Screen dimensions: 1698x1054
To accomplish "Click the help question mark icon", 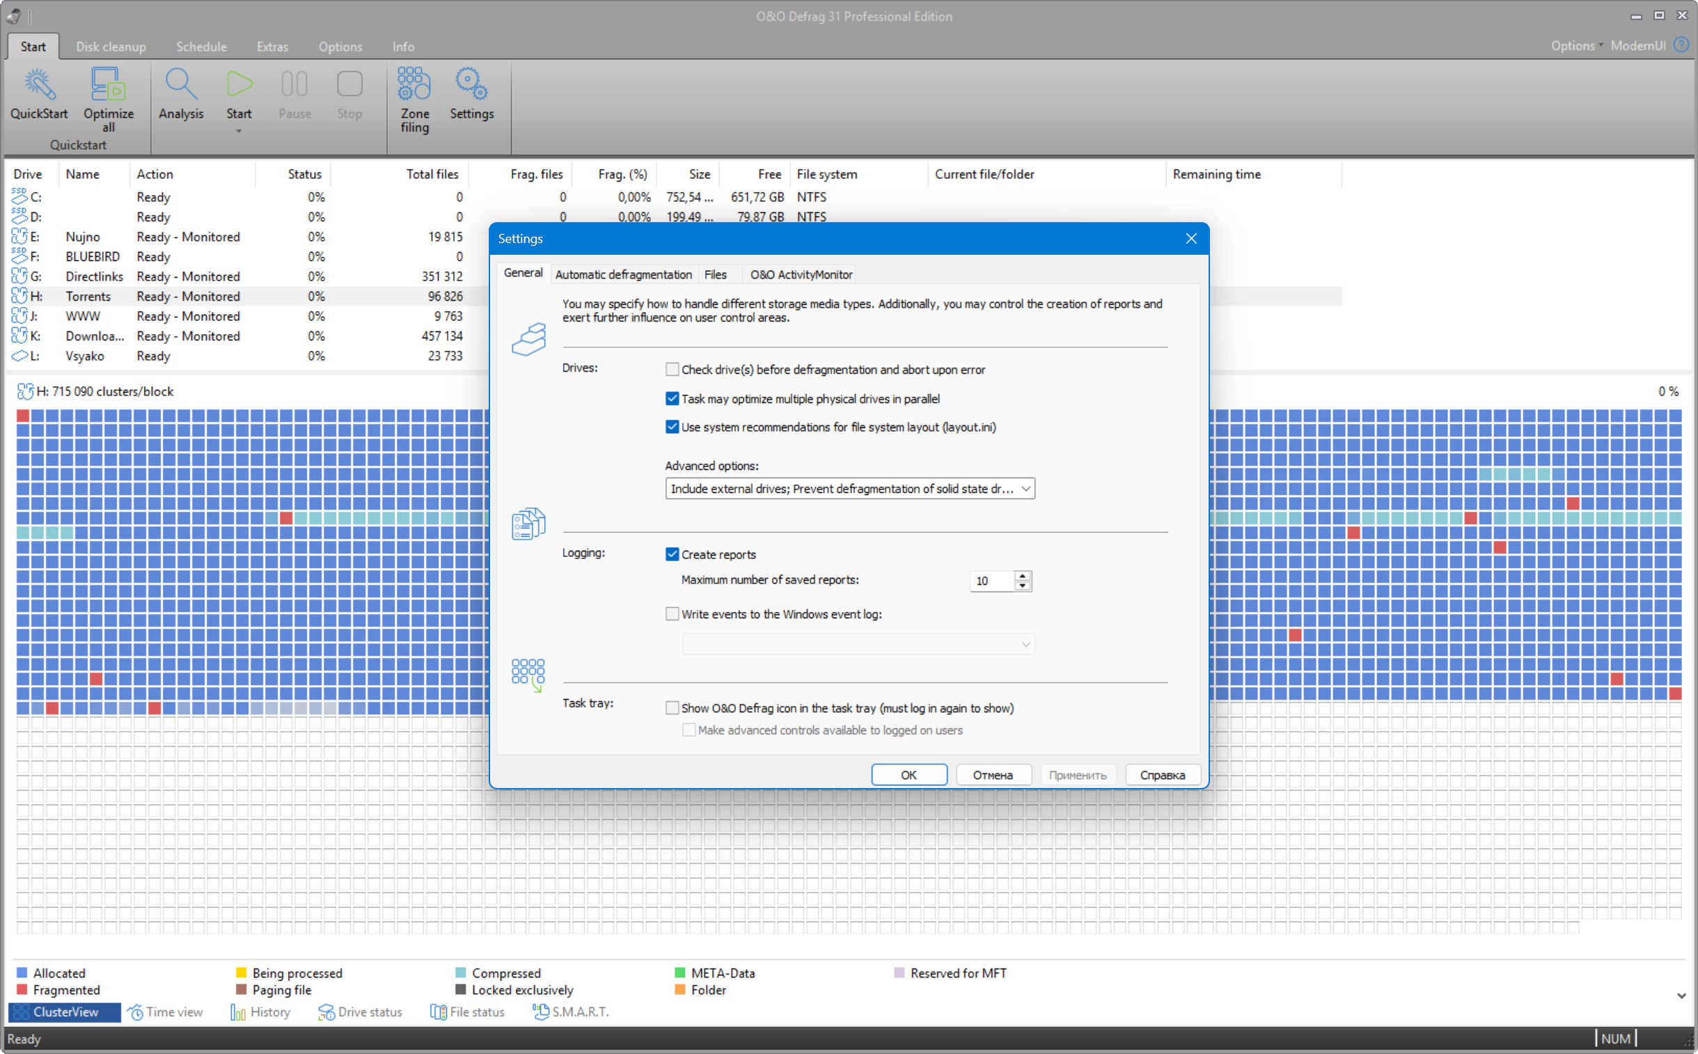I will (1682, 45).
